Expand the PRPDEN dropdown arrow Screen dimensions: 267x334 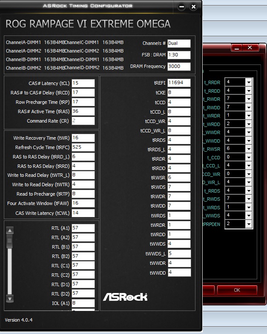coord(249,224)
